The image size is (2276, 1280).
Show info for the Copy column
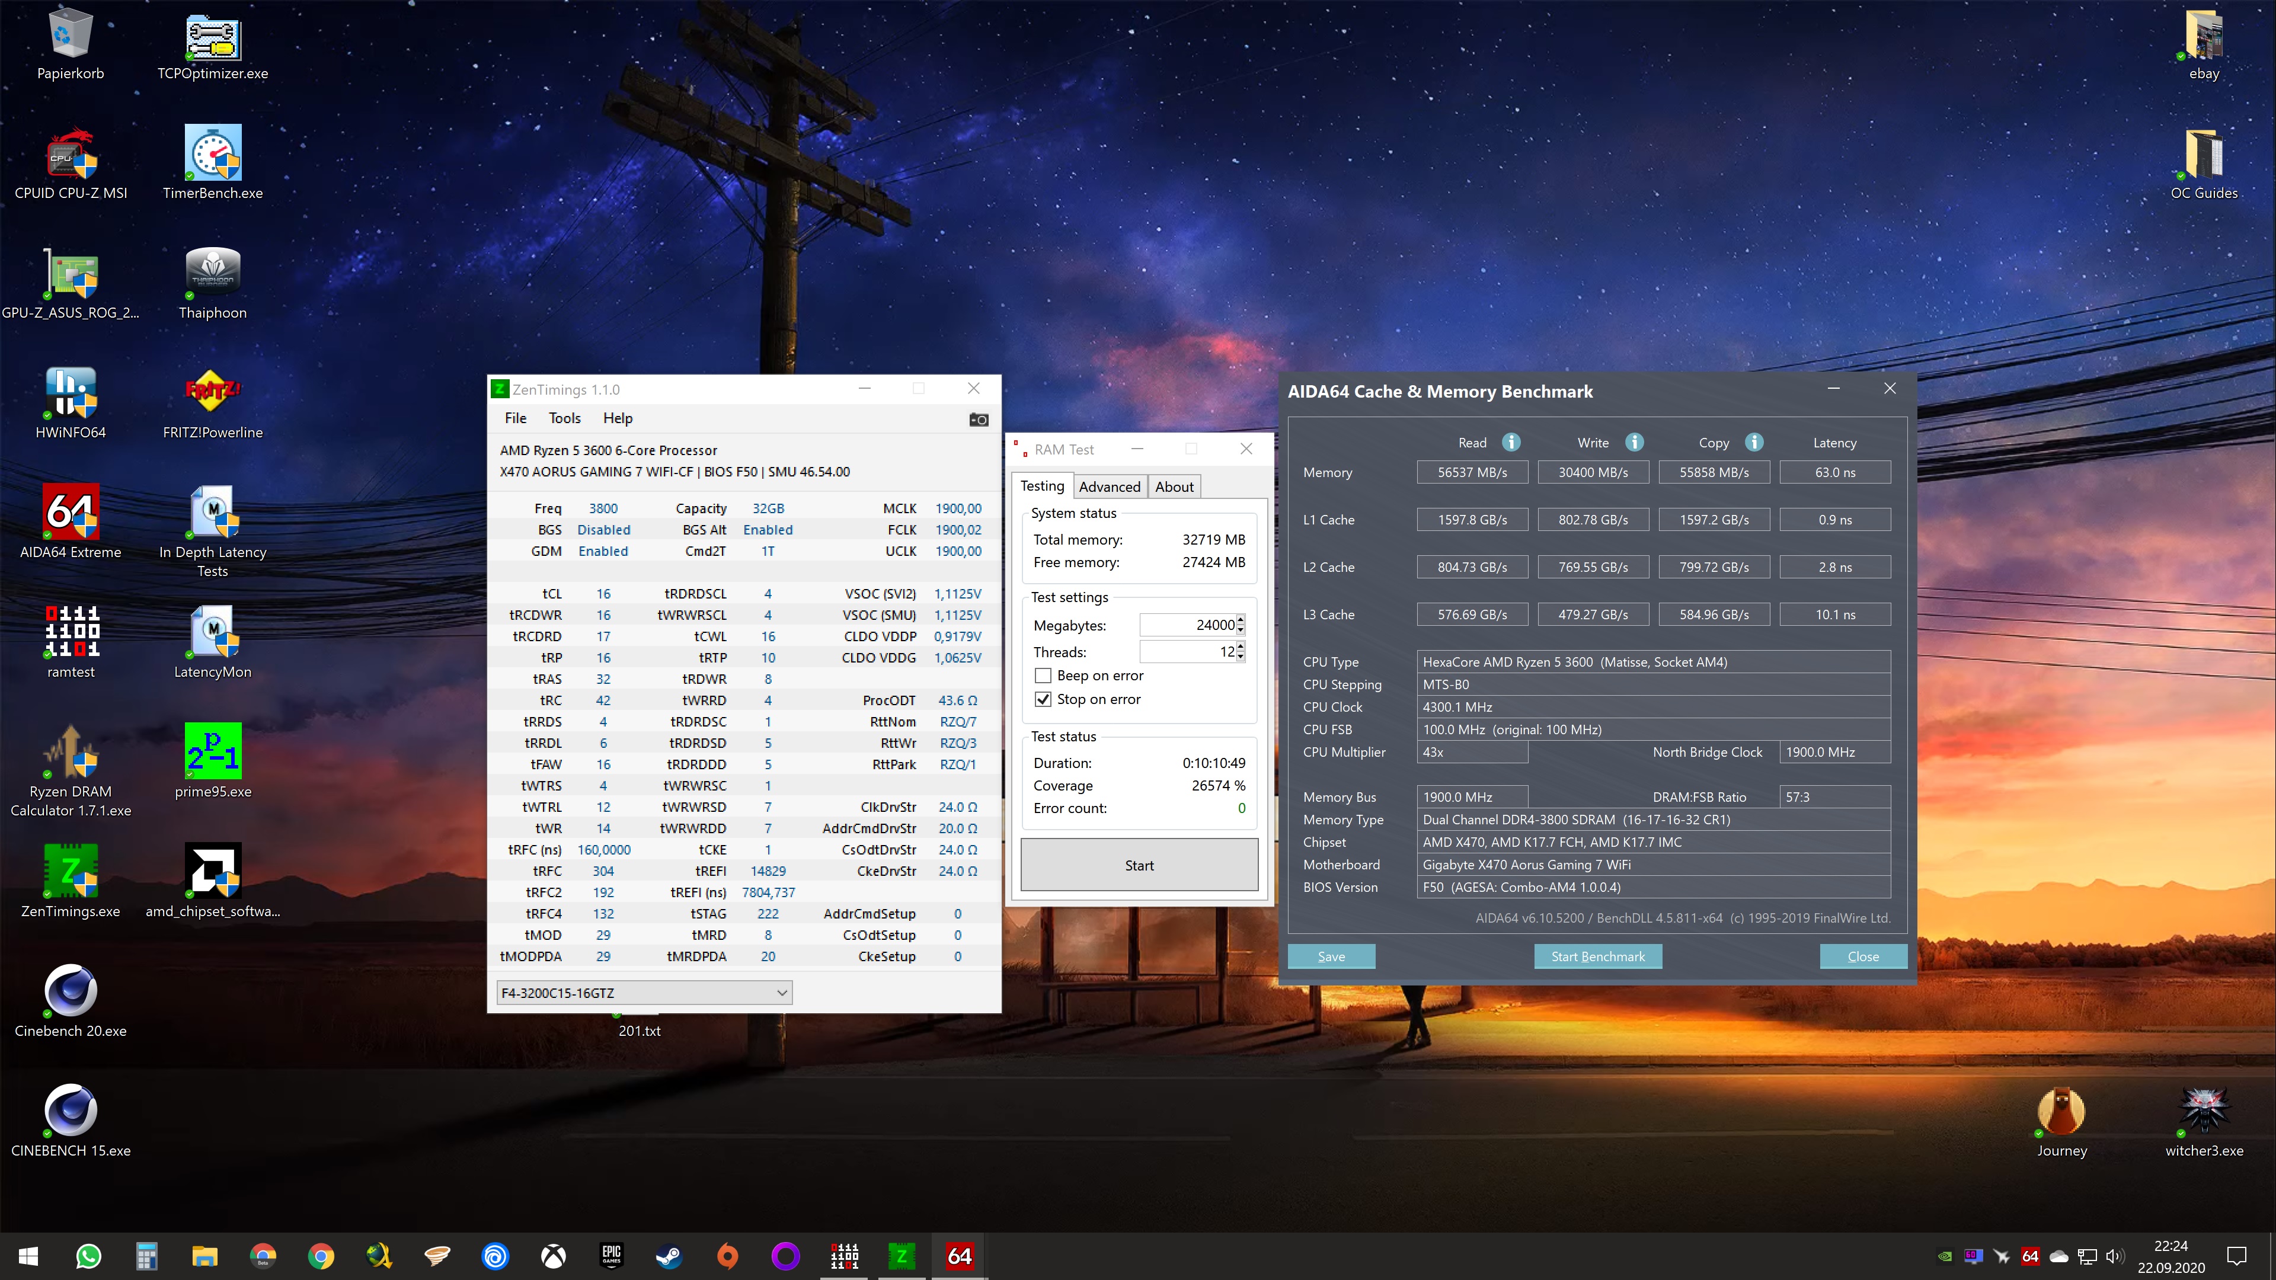[1754, 443]
